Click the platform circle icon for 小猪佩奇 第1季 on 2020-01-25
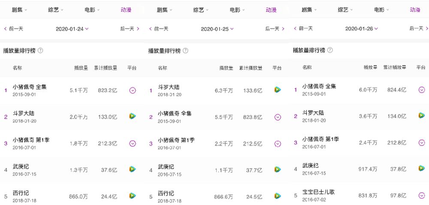This screenshot has width=429, height=205. pyautogui.click(x=278, y=143)
